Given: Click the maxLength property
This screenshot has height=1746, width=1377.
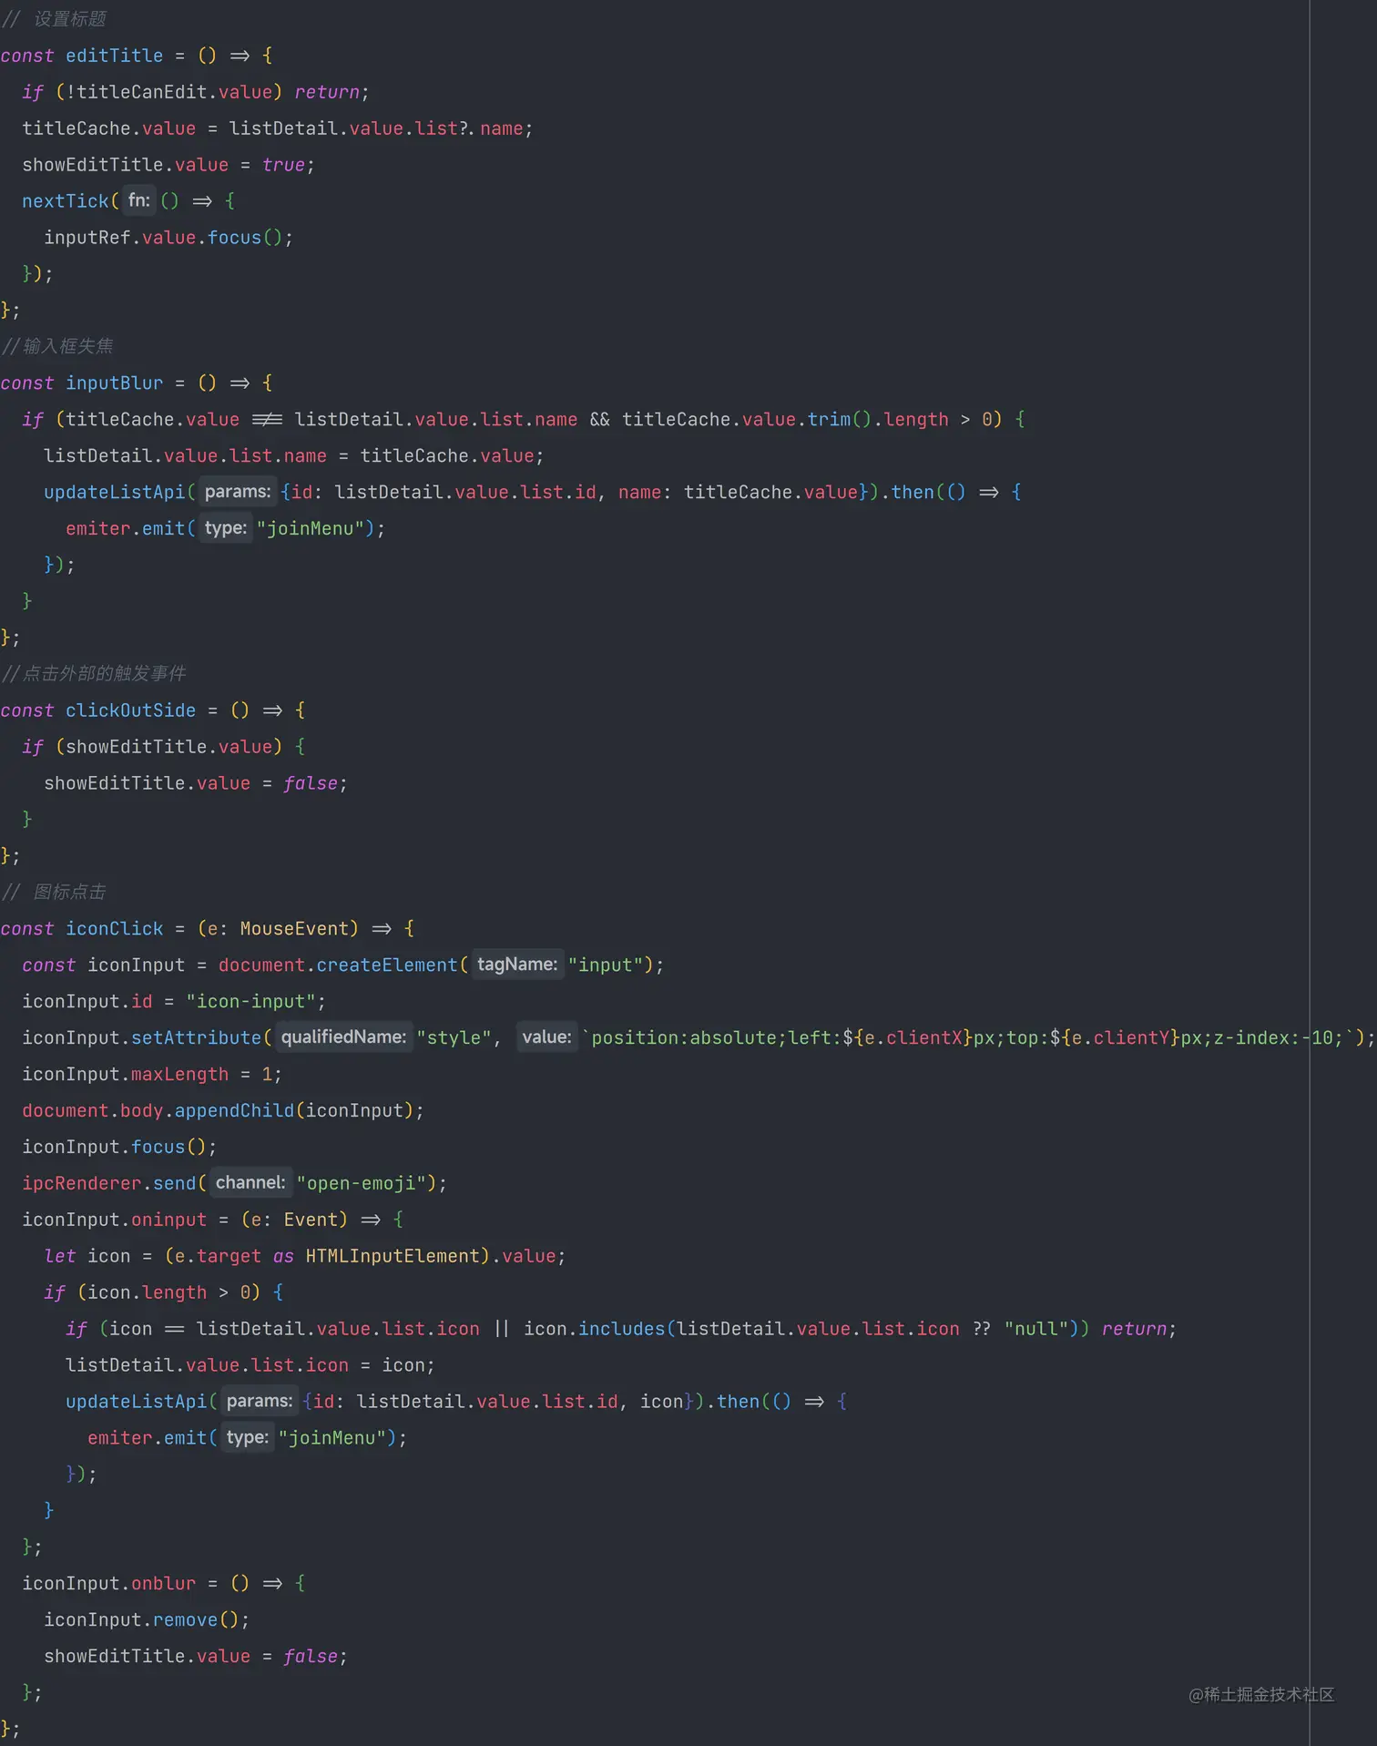Looking at the screenshot, I should click(179, 1075).
